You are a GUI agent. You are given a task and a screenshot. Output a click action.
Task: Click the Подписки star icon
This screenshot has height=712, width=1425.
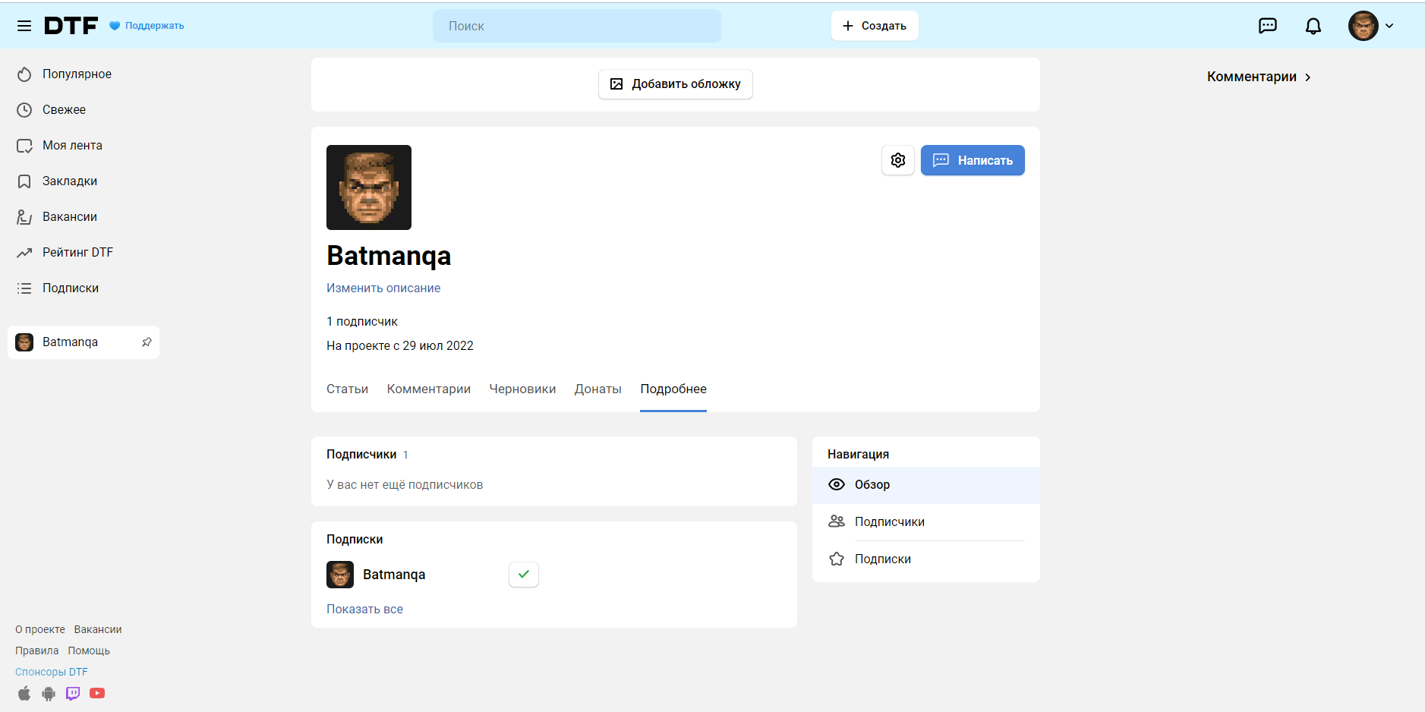(x=837, y=559)
